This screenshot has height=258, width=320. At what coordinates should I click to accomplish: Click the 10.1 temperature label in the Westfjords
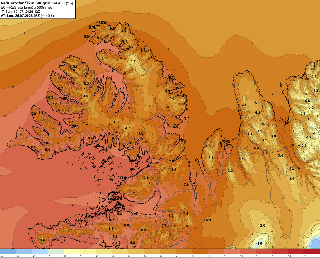click(66, 99)
